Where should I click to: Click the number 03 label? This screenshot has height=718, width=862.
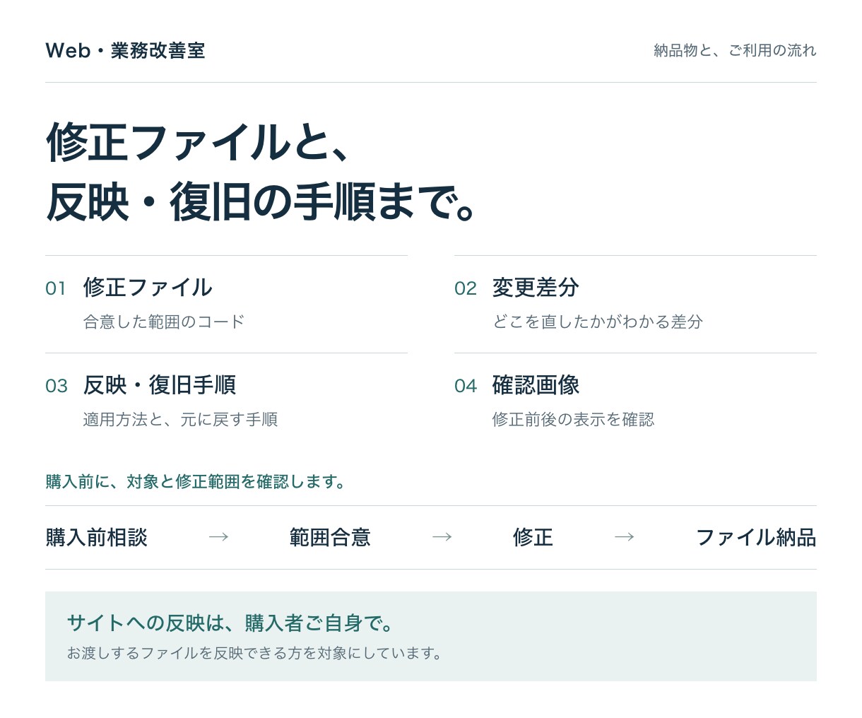click(x=57, y=386)
